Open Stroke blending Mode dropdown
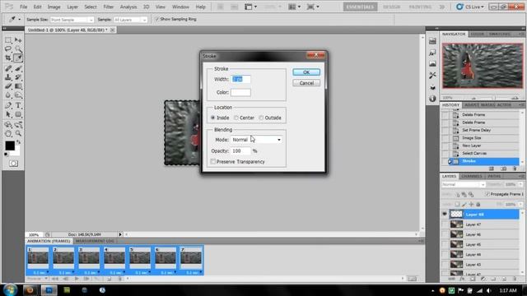Image resolution: width=527 pixels, height=296 pixels. [x=256, y=140]
